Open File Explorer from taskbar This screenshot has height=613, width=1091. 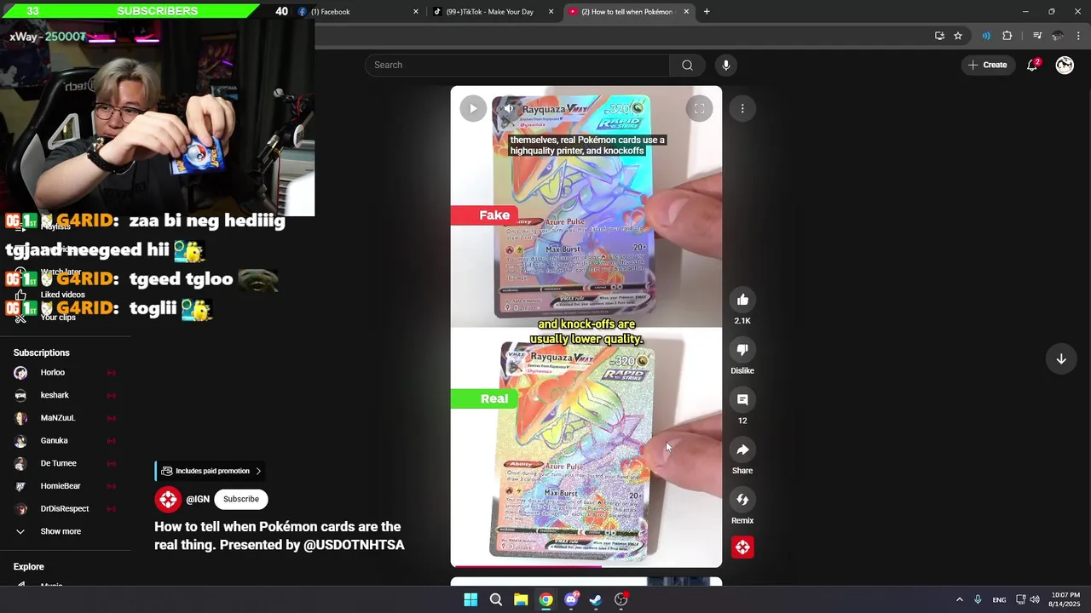click(x=521, y=599)
